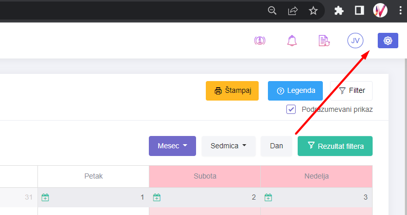Open the Filter options
407x215 pixels.
351,90
